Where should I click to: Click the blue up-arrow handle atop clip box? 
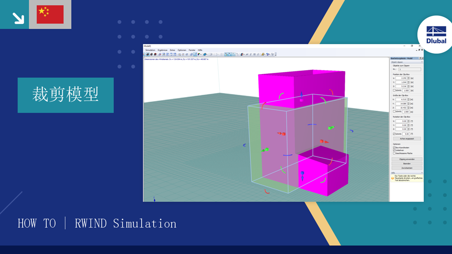301,97
